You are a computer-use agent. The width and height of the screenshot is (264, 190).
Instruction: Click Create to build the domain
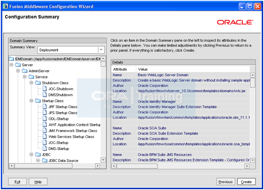pyautogui.click(x=246, y=182)
